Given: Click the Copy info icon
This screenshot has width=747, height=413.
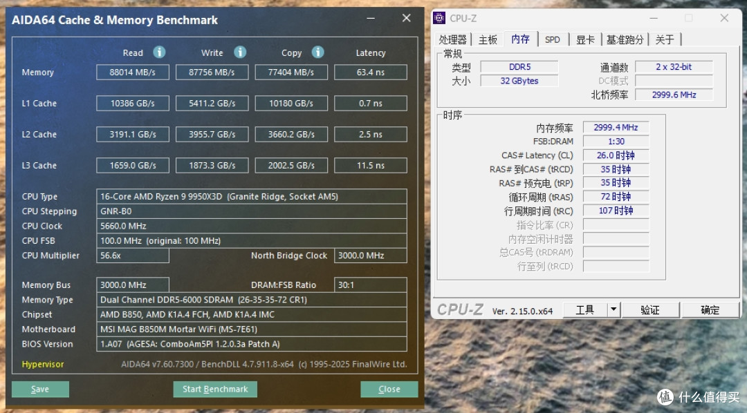Looking at the screenshot, I should [x=317, y=52].
